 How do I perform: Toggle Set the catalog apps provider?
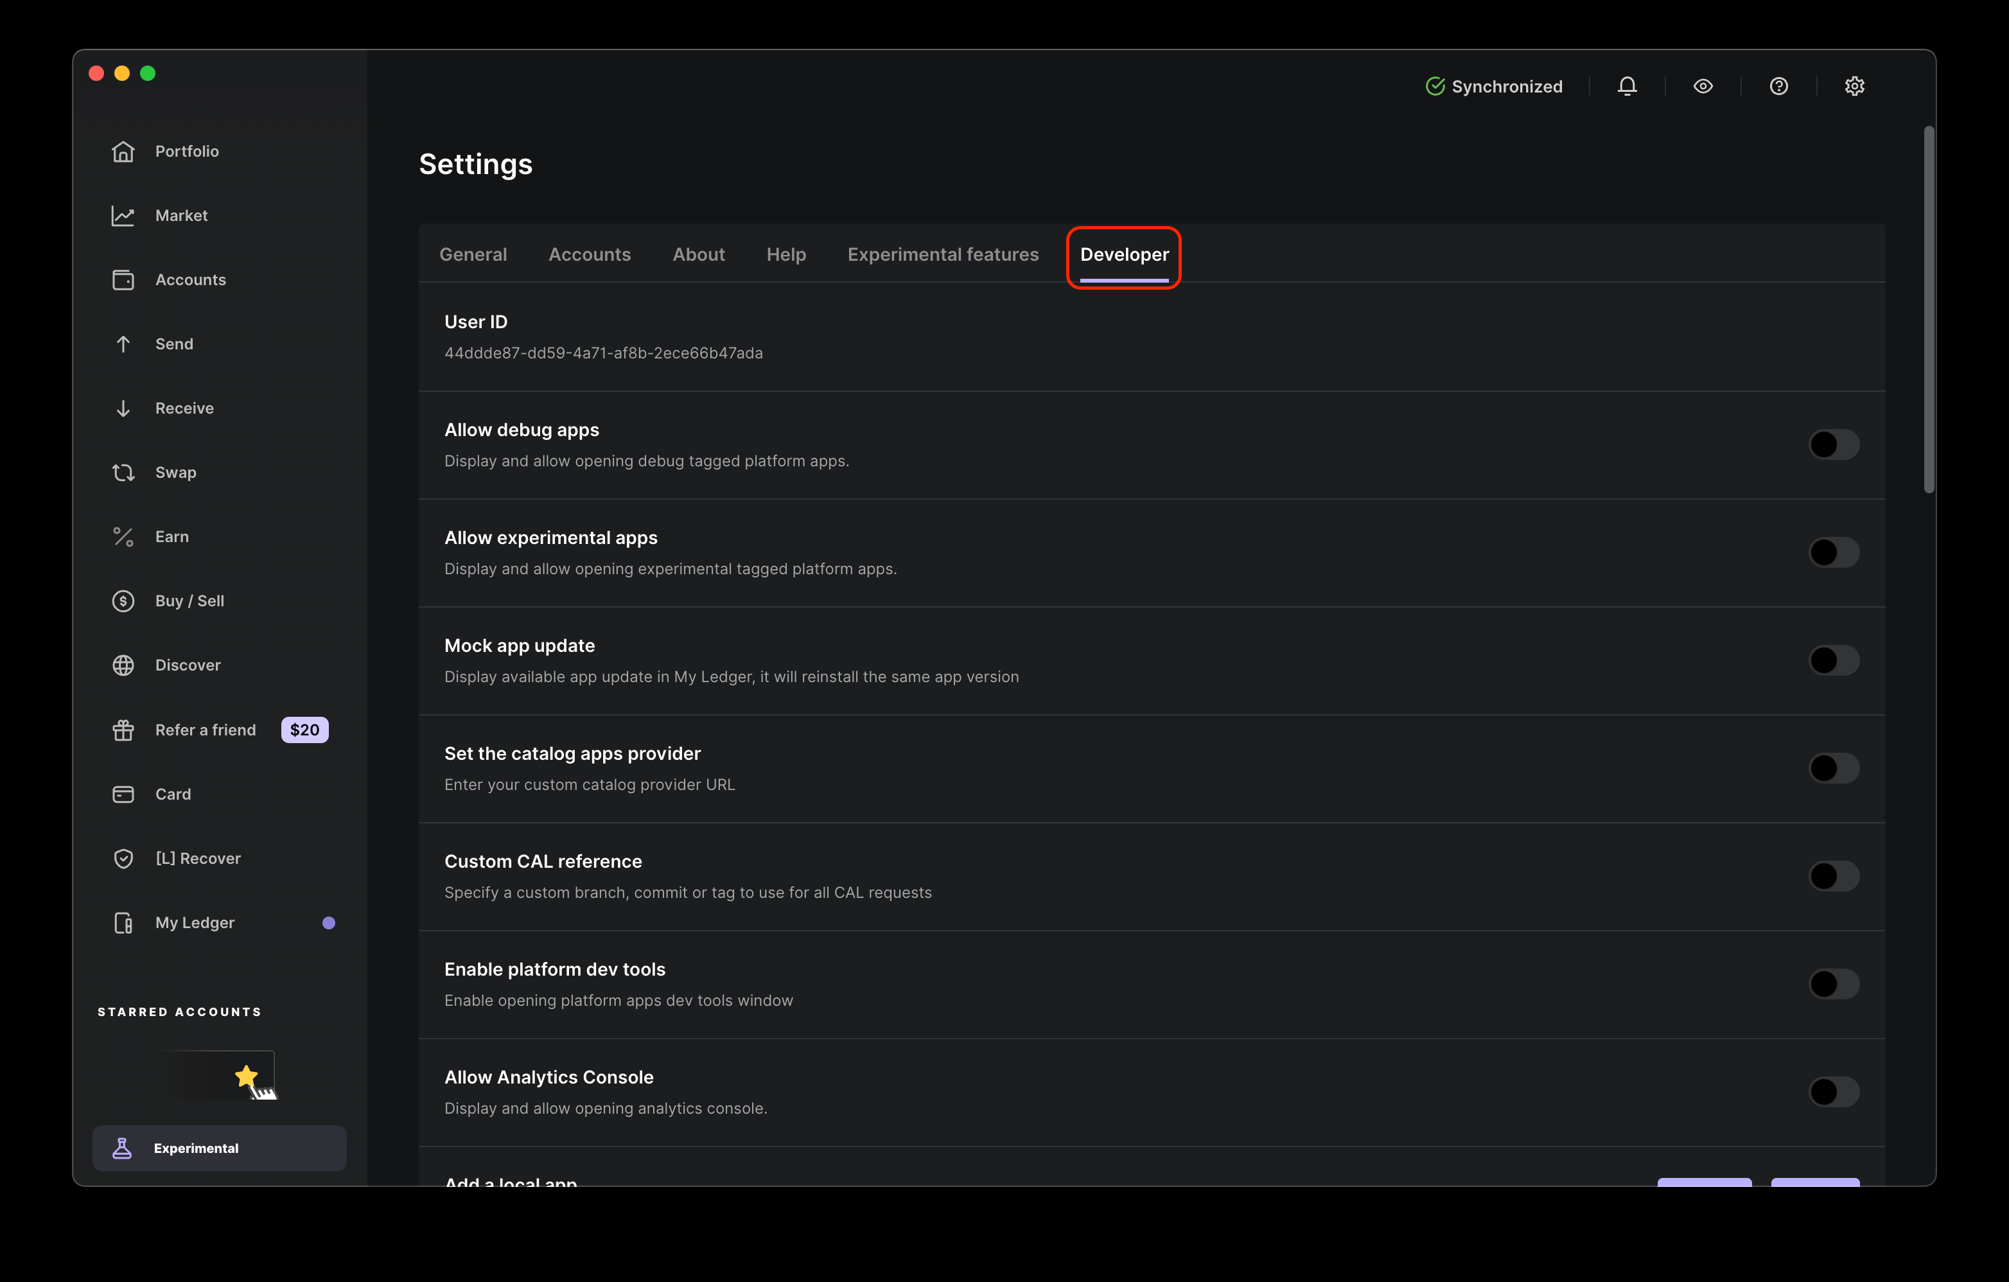pos(1834,768)
